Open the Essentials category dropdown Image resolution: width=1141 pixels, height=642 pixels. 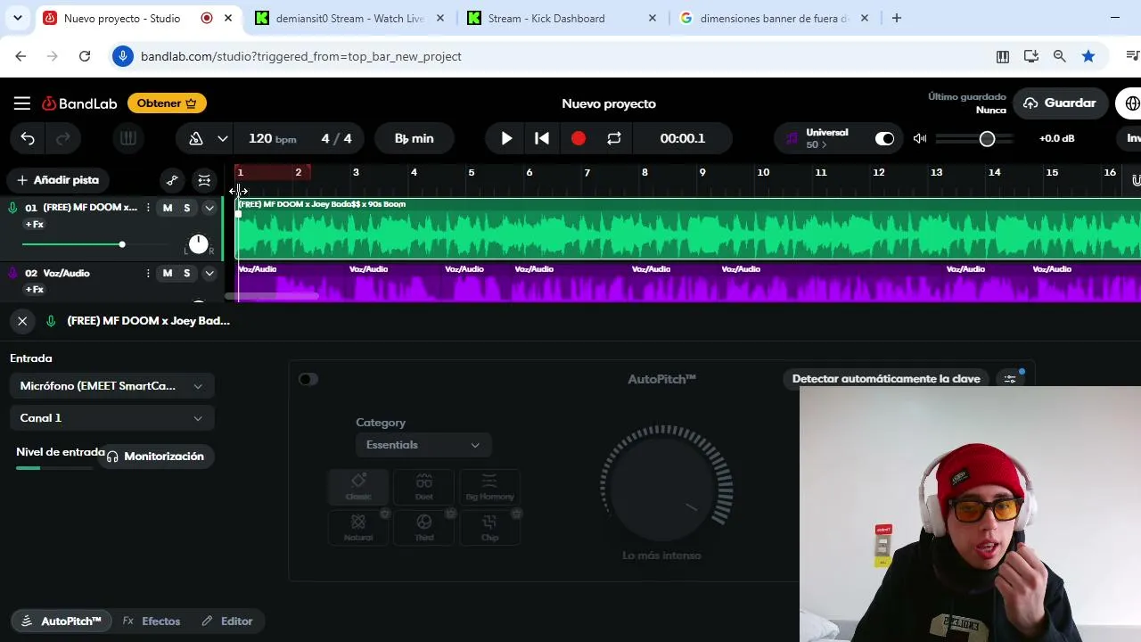(x=423, y=445)
